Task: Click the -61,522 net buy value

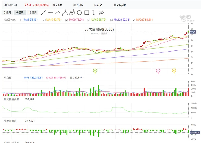Action: [x=30, y=121]
